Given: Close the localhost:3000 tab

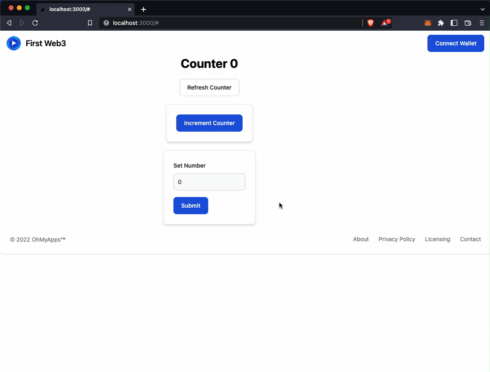Looking at the screenshot, I should click(x=130, y=9).
